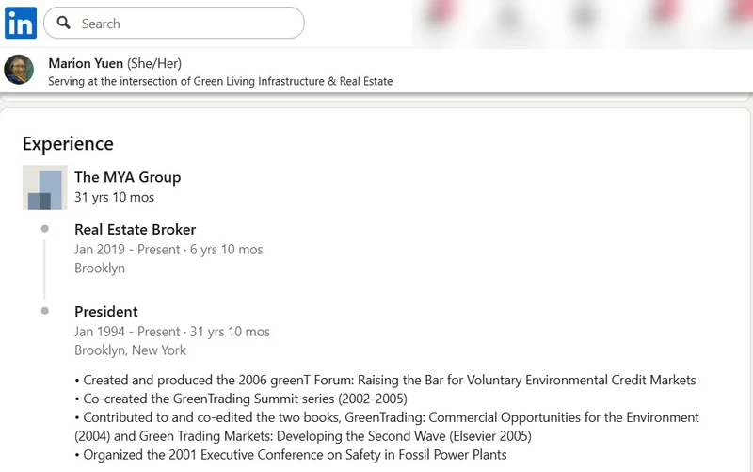Click the (She/Her) pronouns label
Image resolution: width=753 pixels, height=472 pixels.
154,63
